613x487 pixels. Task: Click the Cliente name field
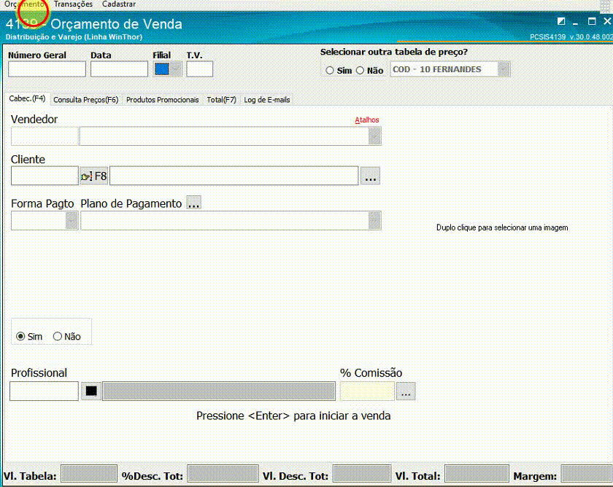coord(234,176)
